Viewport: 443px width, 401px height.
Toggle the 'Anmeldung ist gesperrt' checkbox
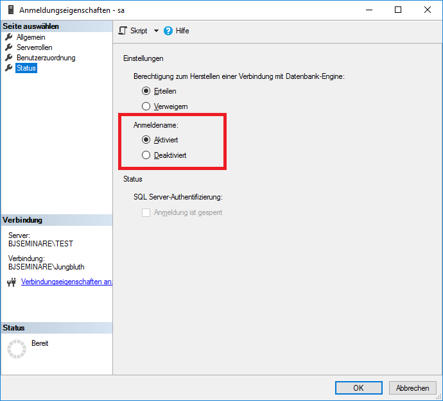(x=146, y=212)
